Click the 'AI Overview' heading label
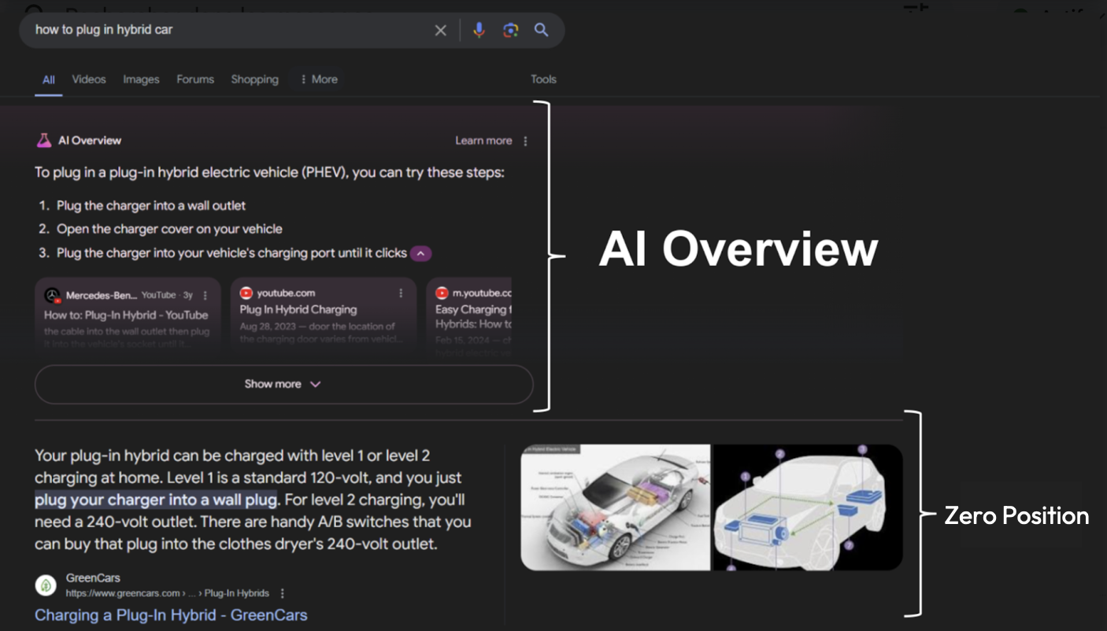This screenshot has height=631, width=1107. point(90,141)
